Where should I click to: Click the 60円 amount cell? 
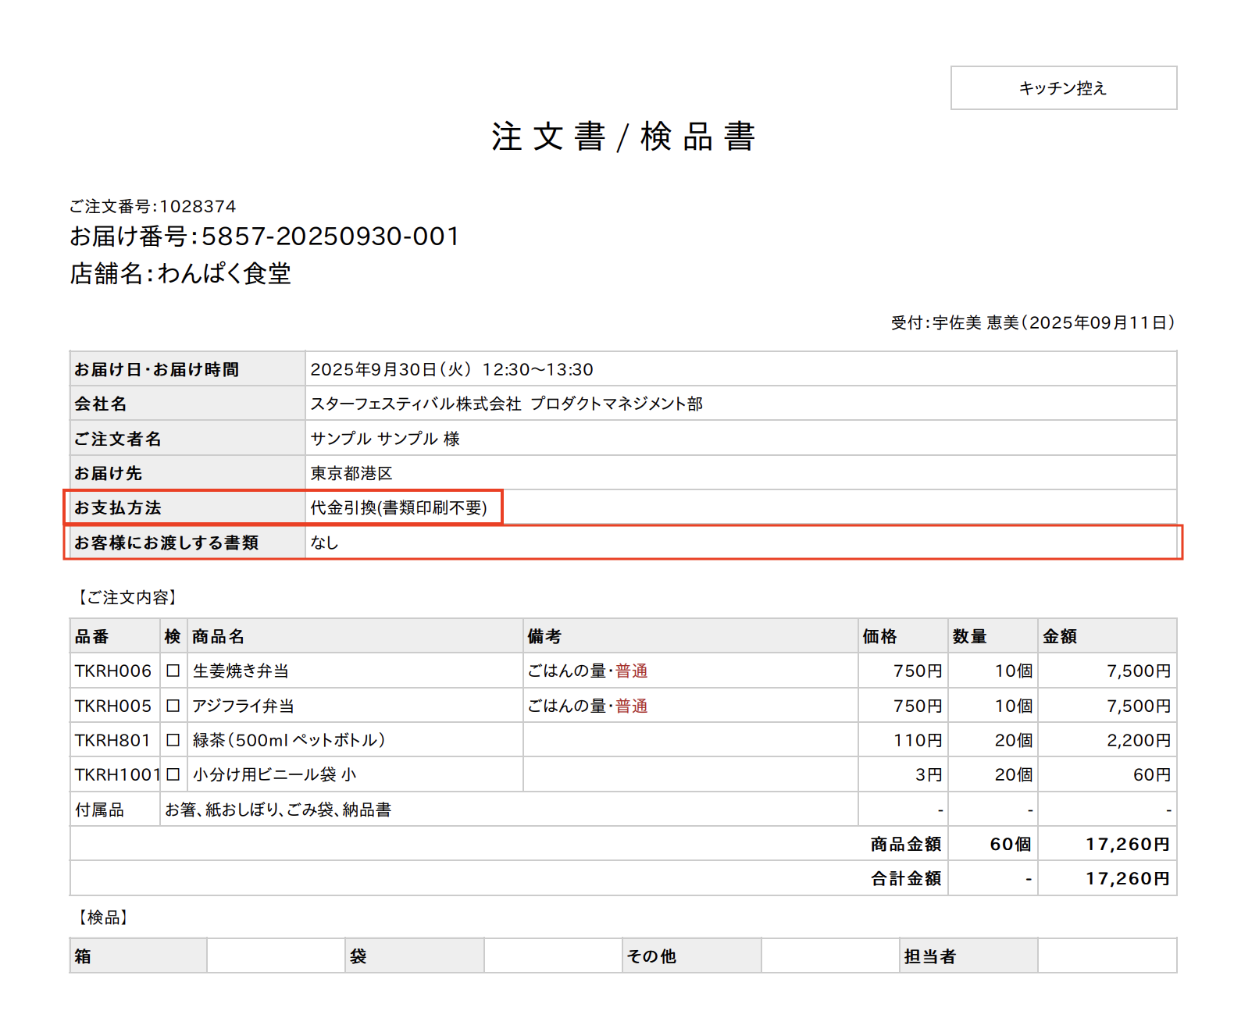[x=1107, y=774]
